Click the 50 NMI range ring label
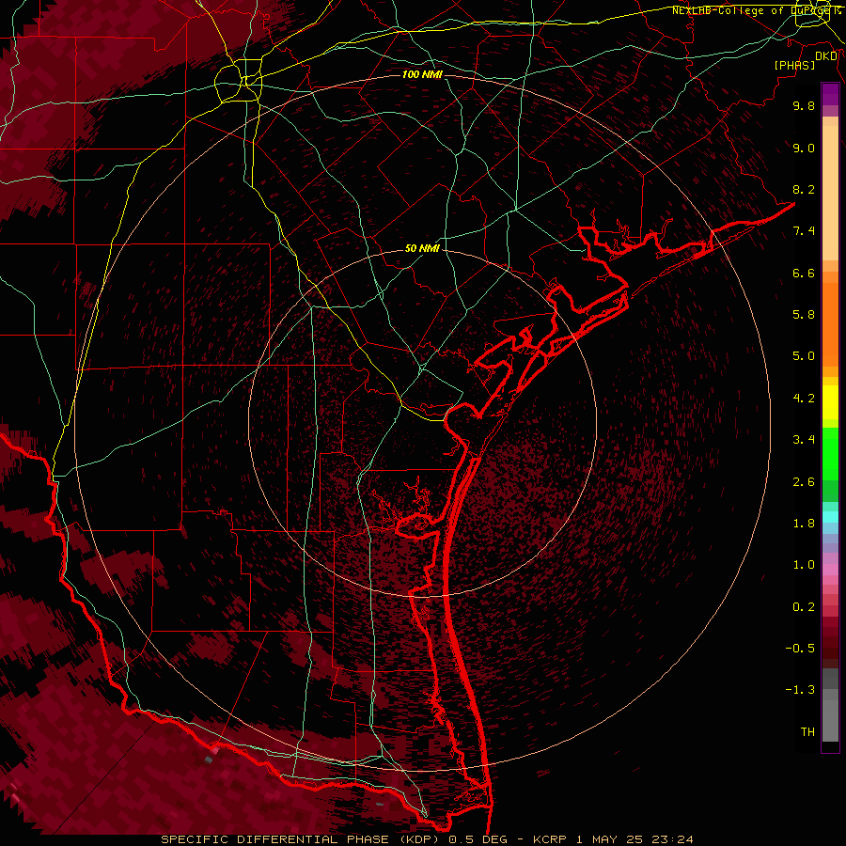Screen dimensions: 846x846 422,249
